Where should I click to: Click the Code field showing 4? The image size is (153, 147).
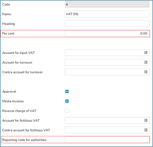[107, 4]
